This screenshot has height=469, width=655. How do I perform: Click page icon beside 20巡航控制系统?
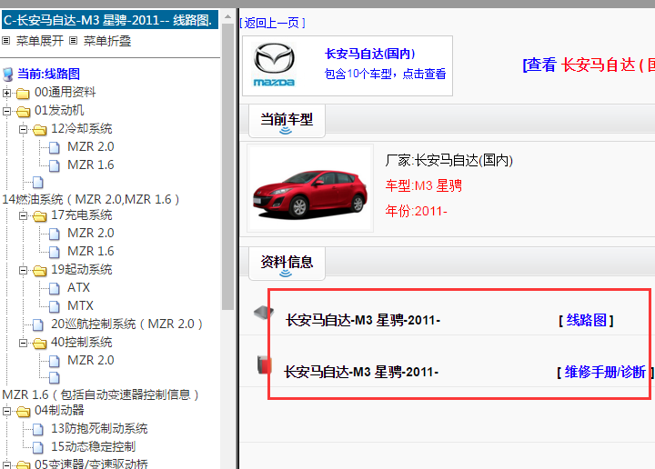point(38,324)
